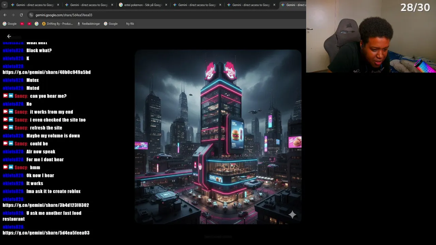The image size is (436, 245).
Task: Select chat message 'Black what?'
Action: coord(39,50)
